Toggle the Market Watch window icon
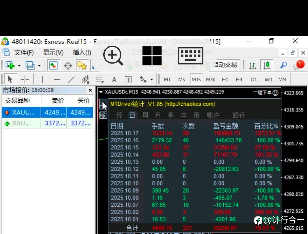This screenshot has width=308, height=234. (x=53, y=65)
